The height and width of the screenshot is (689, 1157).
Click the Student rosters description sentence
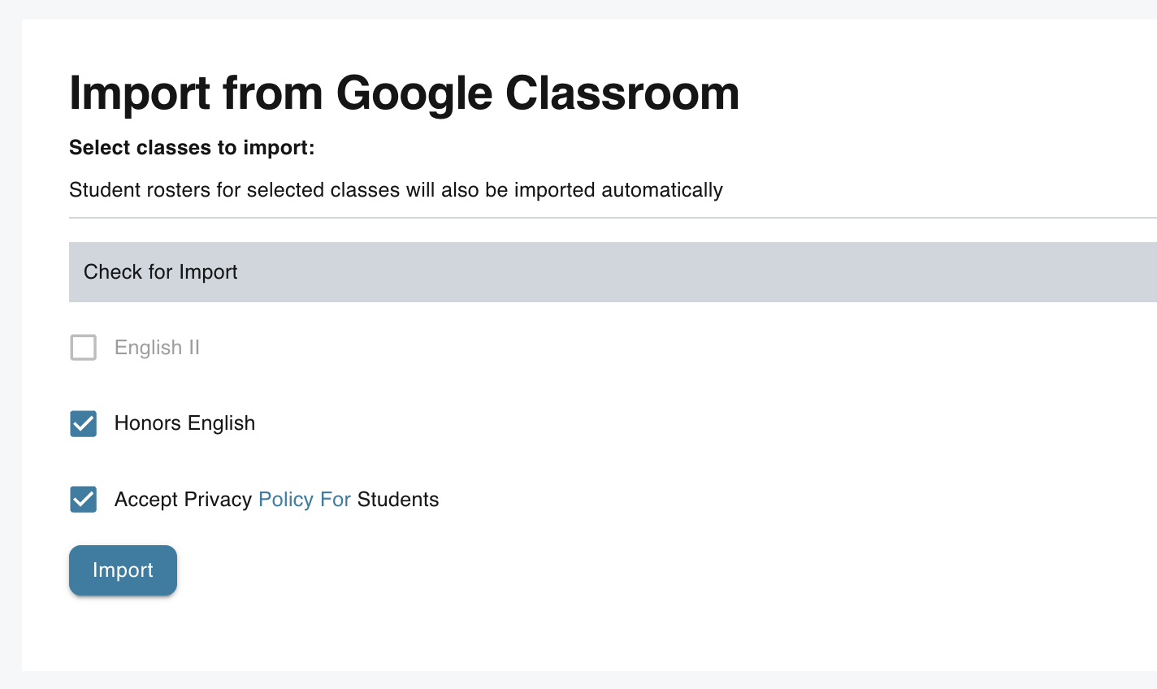[x=396, y=190]
